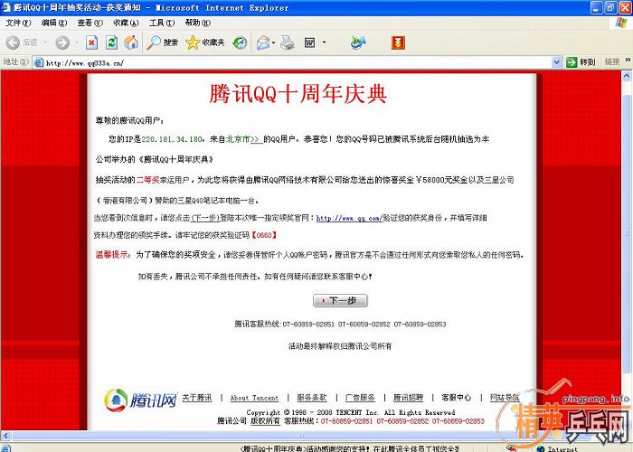Click the verification code 【0660】 text
The image size is (633, 452).
264,235
